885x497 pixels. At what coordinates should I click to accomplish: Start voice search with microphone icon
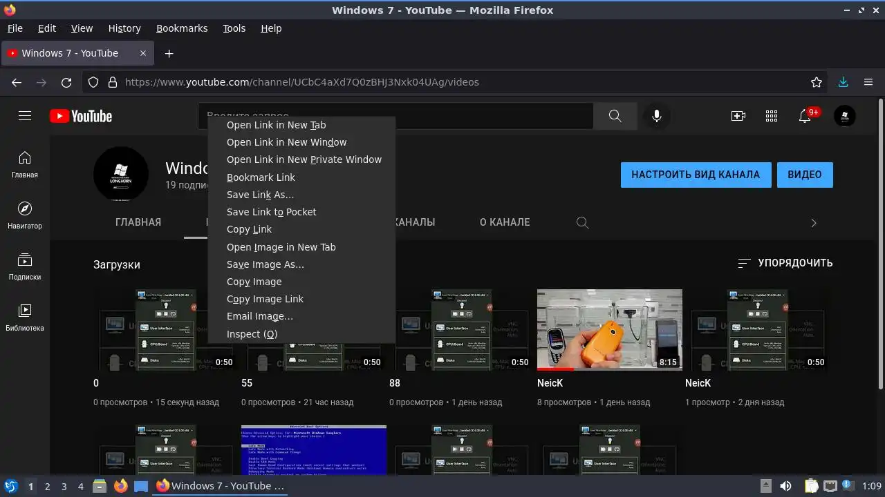coord(657,116)
